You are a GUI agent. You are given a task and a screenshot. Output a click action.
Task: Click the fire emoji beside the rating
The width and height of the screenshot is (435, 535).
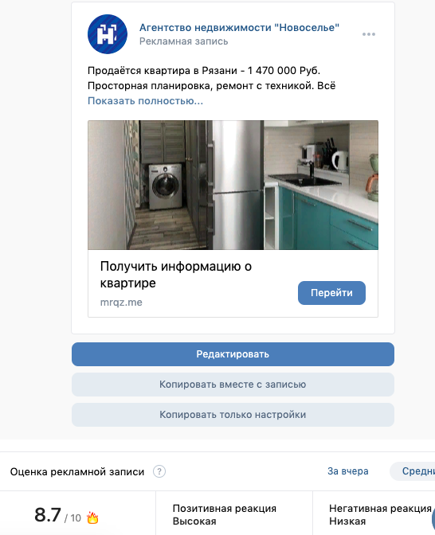pyautogui.click(x=92, y=517)
